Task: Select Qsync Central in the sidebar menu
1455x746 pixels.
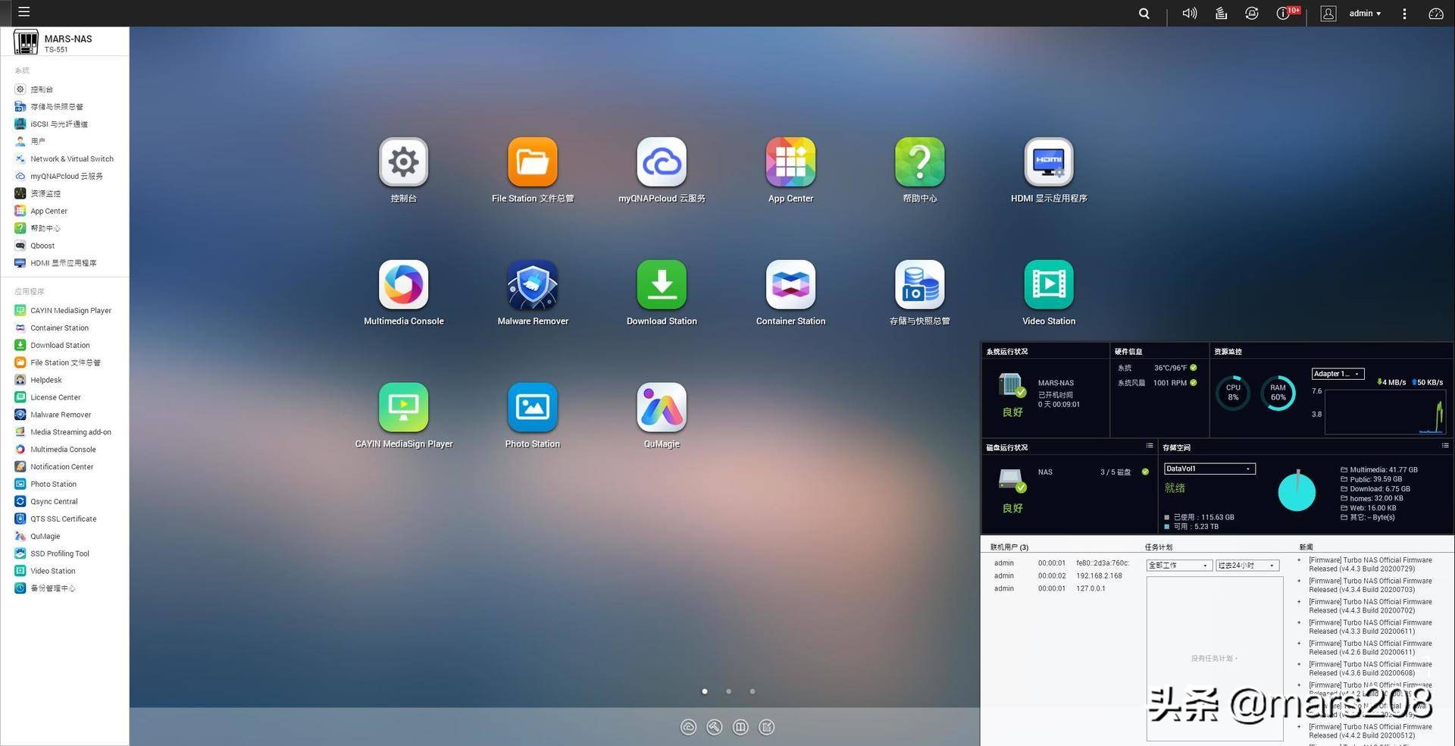Action: pos(54,501)
